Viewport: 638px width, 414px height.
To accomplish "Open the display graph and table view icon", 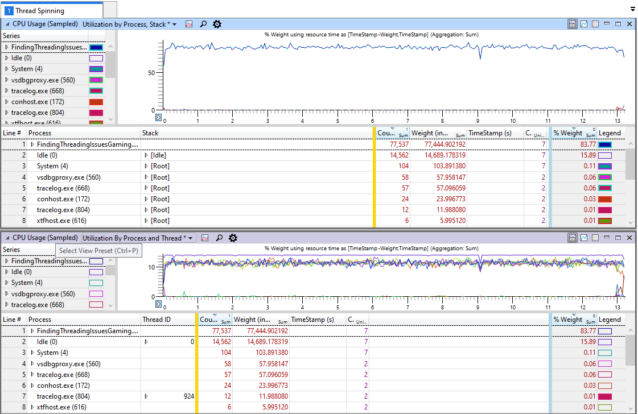I will pos(572,24).
